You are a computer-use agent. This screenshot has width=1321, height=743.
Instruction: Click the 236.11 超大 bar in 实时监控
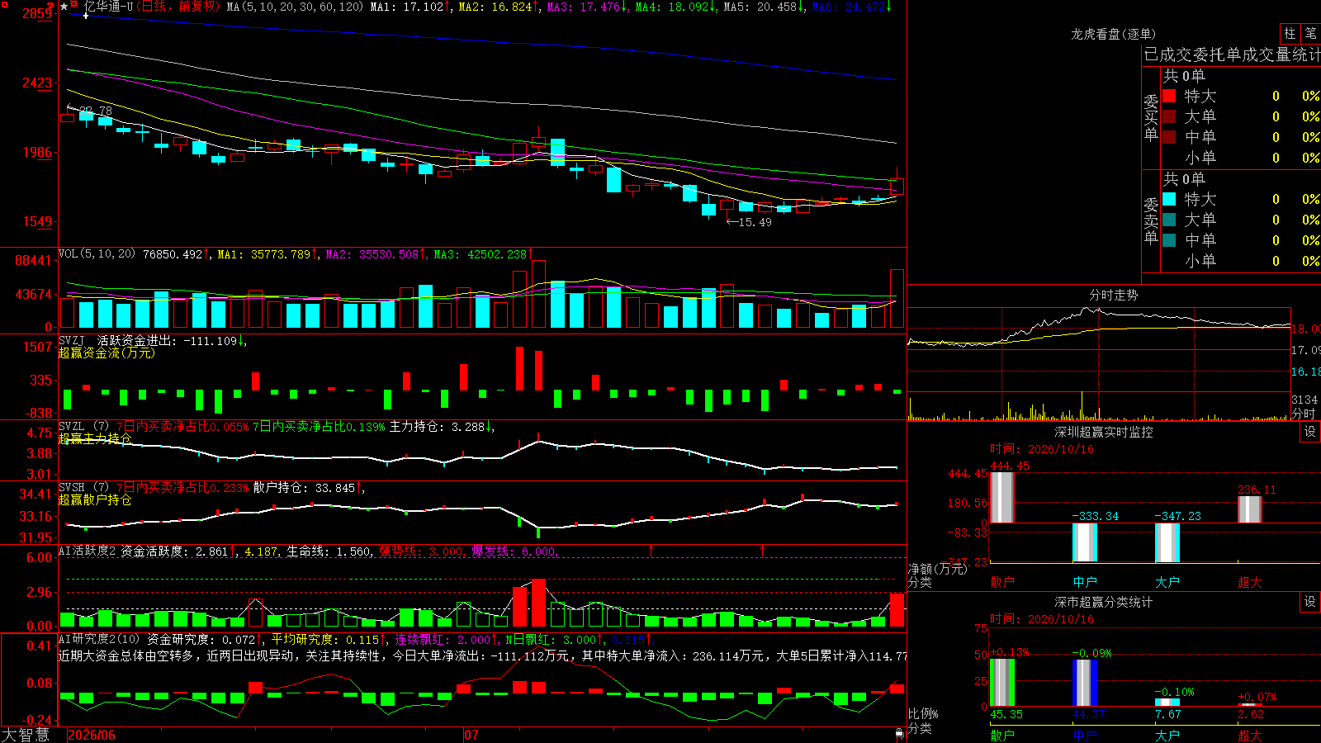(1250, 509)
